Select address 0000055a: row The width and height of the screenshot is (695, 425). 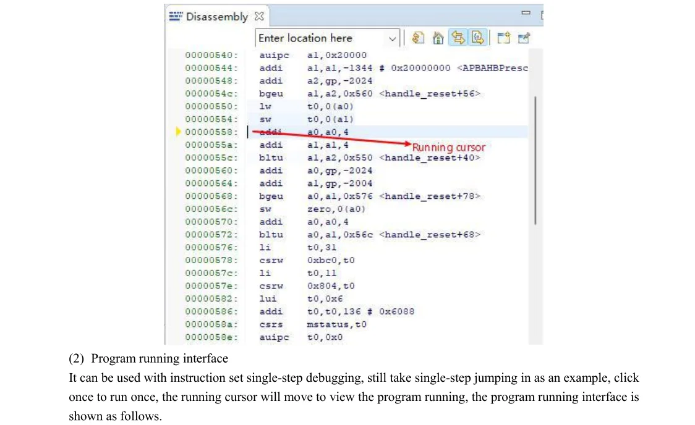coord(211,145)
